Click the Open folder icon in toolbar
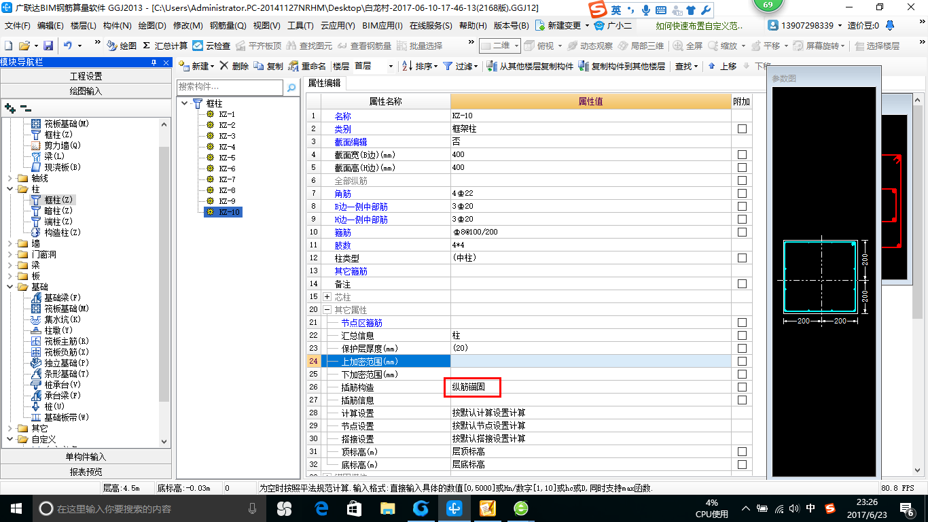This screenshot has width=928, height=522. 24,46
